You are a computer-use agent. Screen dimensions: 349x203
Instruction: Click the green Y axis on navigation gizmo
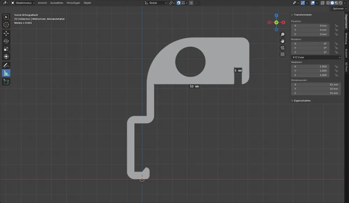click(x=276, y=22)
